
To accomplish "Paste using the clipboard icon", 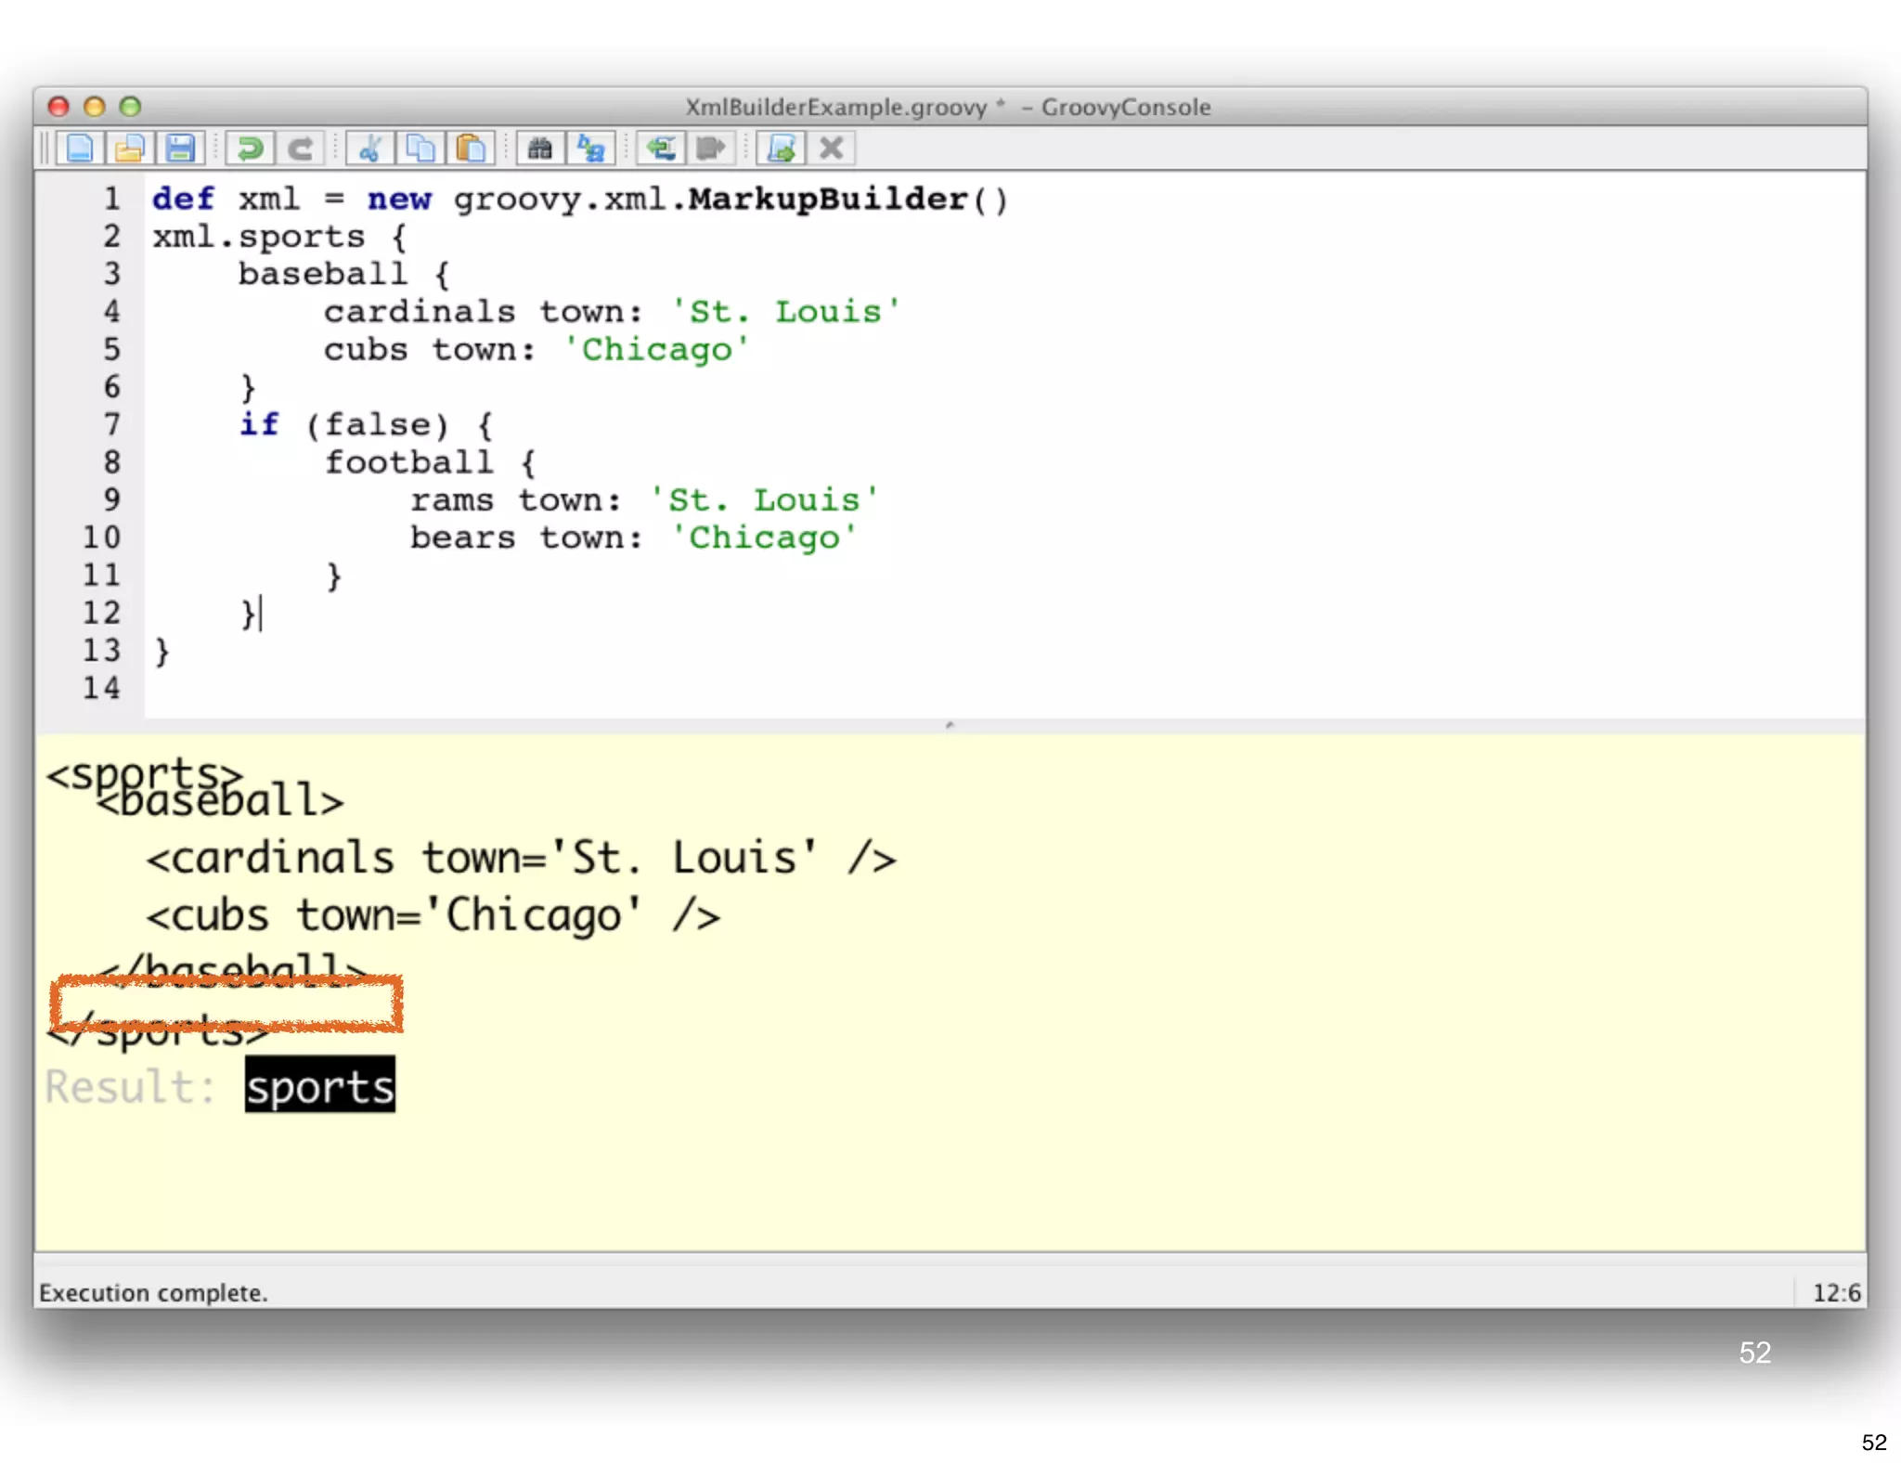I will click(471, 149).
